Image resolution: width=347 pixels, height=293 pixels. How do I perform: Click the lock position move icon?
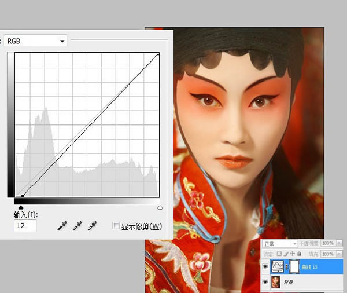coord(293,253)
